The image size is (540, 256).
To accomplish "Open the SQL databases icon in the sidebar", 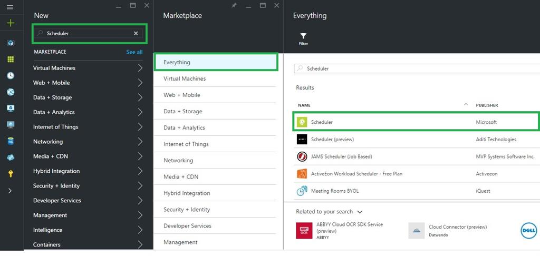I will [x=11, y=141].
